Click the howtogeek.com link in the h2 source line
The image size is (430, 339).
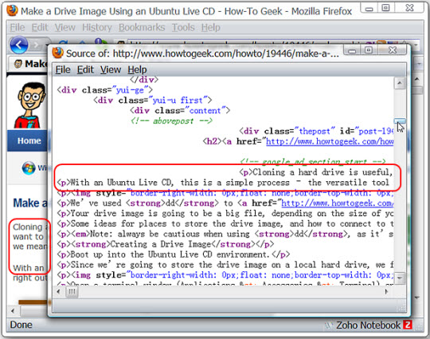click(330, 141)
